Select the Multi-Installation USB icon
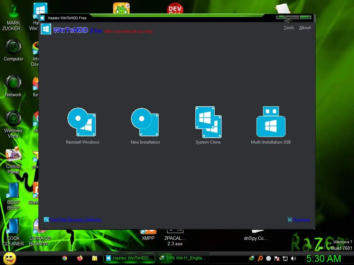This screenshot has height=265, width=354. (271, 122)
